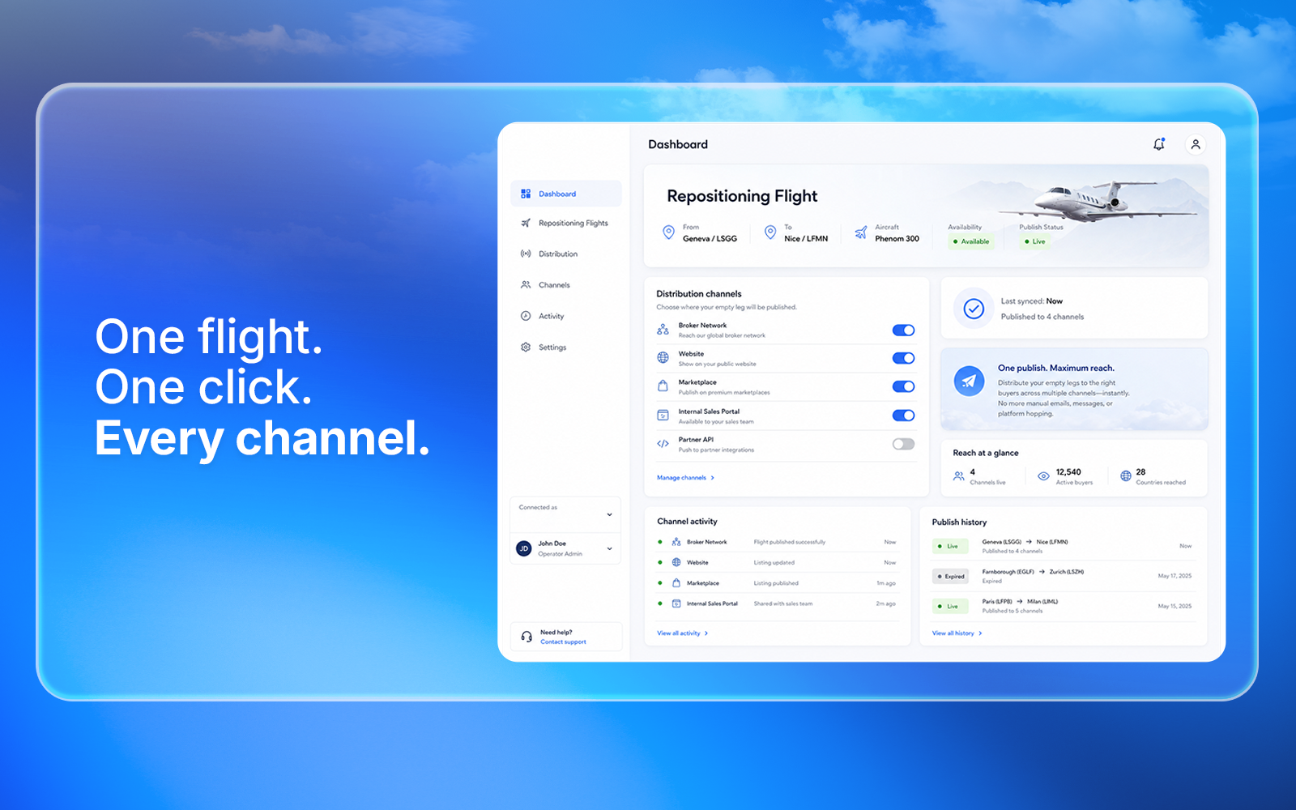Click the Partner API code icon
Screen dimensions: 1296x810
[x=663, y=444]
